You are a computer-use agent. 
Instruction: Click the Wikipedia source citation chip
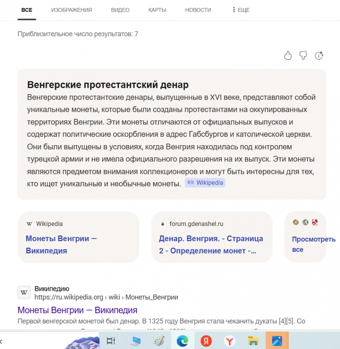205,183
